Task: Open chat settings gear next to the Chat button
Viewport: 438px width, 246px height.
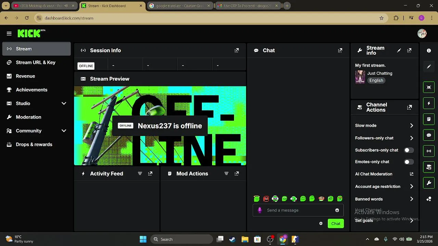Action: coord(321,223)
